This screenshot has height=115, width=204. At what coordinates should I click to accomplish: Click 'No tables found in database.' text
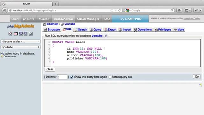pos(18,53)
